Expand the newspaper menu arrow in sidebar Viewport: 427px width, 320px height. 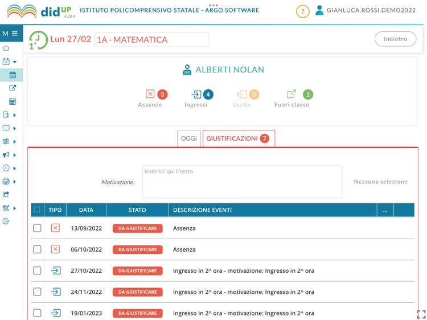click(x=15, y=142)
